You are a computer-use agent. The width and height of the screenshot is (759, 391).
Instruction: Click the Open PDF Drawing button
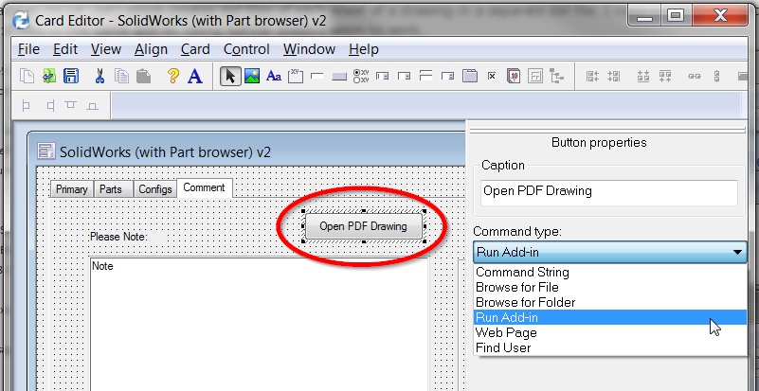click(x=364, y=226)
